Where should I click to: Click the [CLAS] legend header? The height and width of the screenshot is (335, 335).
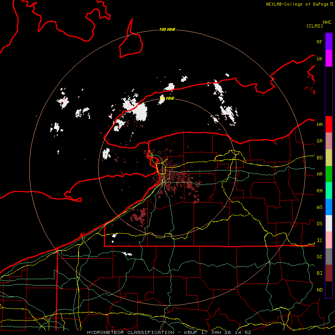coord(315,26)
